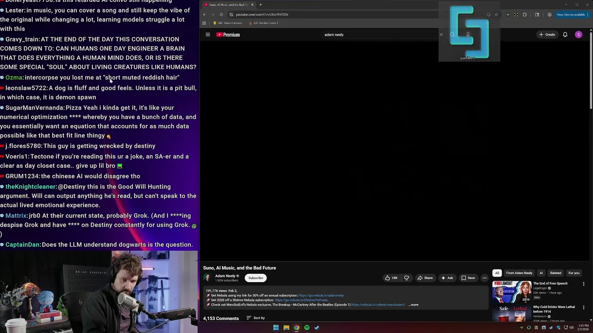This screenshot has width=593, height=333.
Task: Go forward in Chrome
Action: [213, 14]
